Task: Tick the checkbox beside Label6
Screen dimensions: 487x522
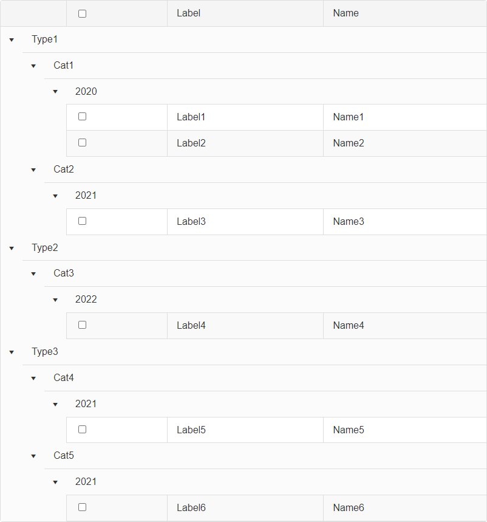Action: pyautogui.click(x=83, y=507)
